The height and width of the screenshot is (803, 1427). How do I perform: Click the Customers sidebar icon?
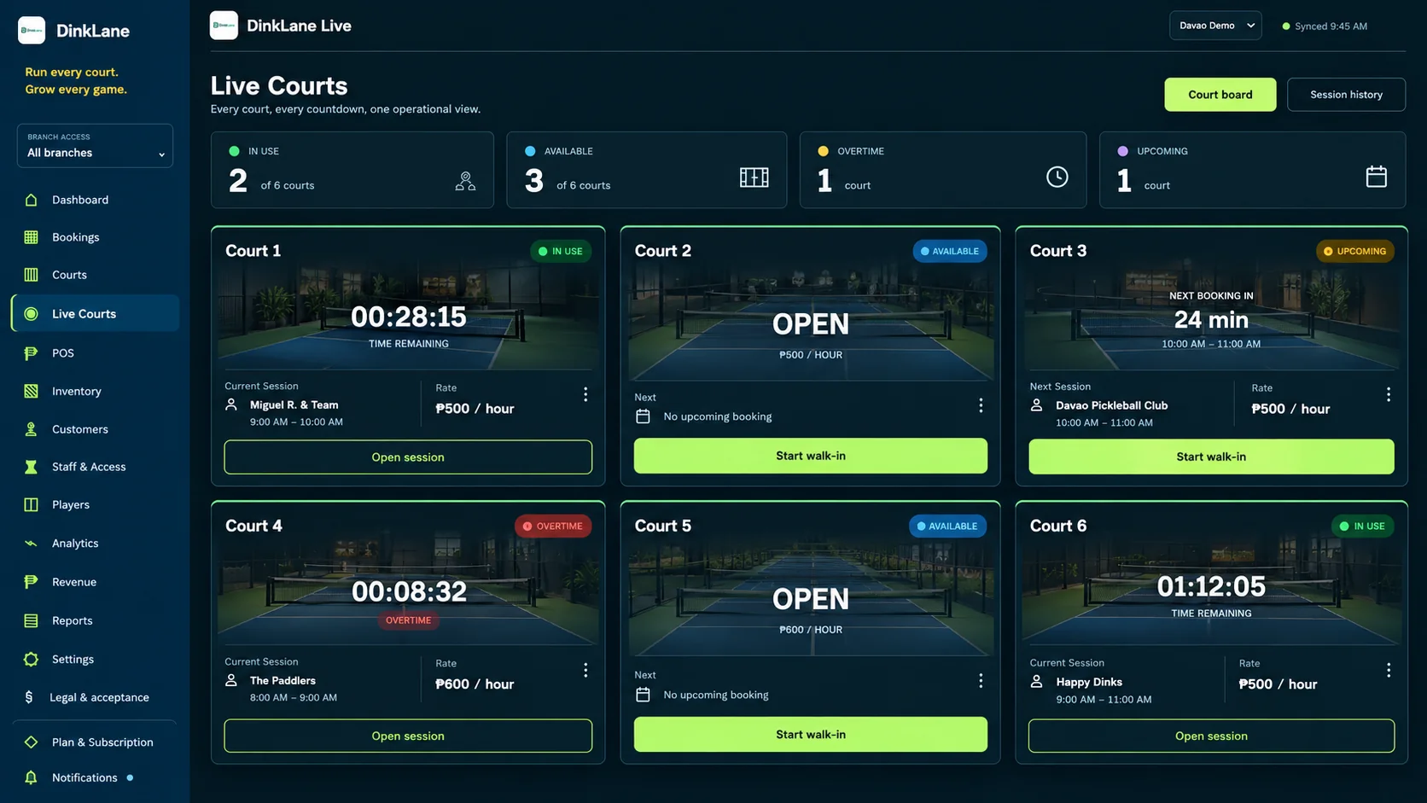point(31,429)
